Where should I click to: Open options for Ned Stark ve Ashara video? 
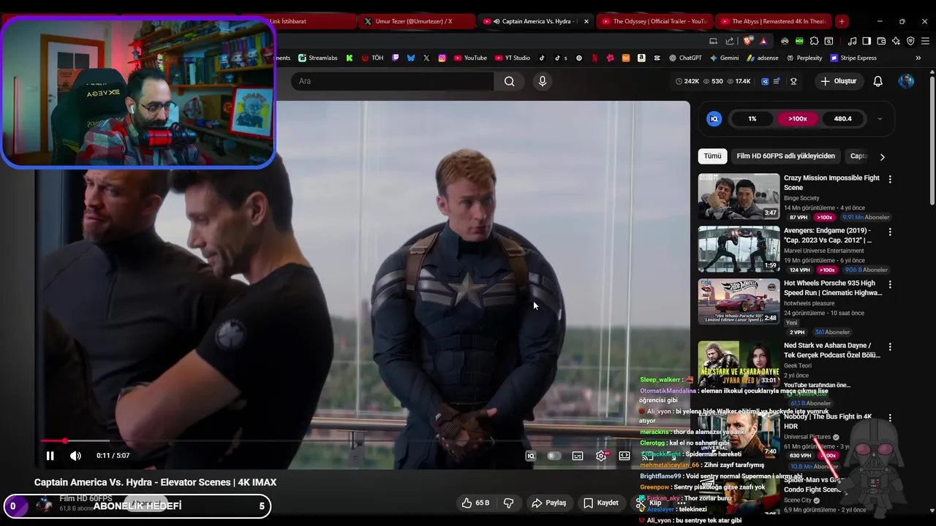pos(890,347)
